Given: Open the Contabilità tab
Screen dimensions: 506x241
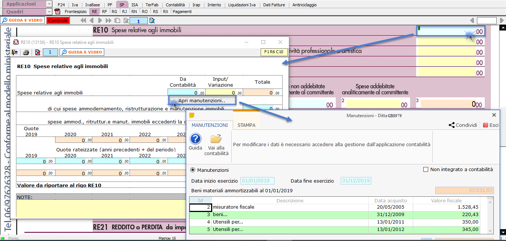Looking at the screenshot, I should coord(175,5).
